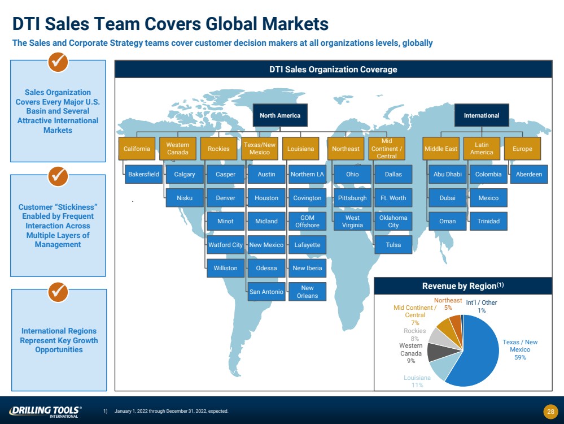Select the New Iberia office box

308,268
